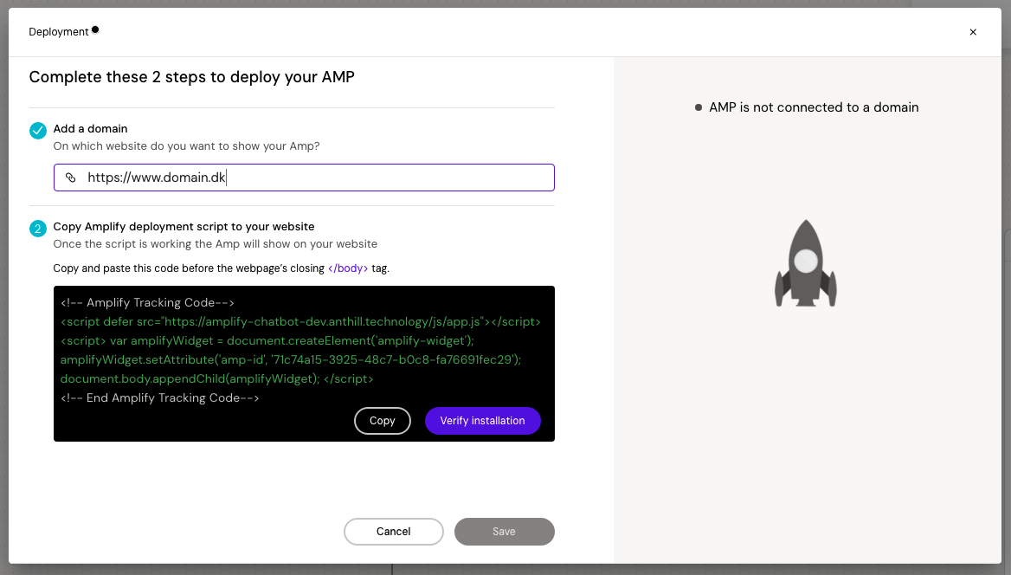The height and width of the screenshot is (575, 1011).
Task: Click the 'Add a domain' step heading
Action: [x=90, y=128]
